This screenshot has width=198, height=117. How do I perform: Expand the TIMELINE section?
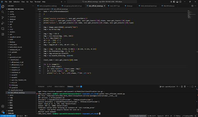[11, 113]
